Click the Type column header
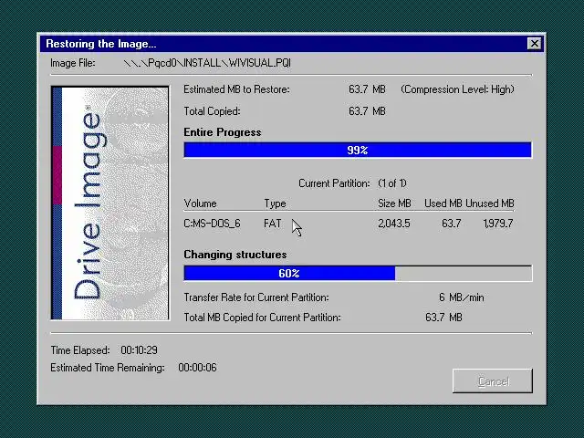The width and height of the screenshot is (584, 438). pyautogui.click(x=275, y=203)
